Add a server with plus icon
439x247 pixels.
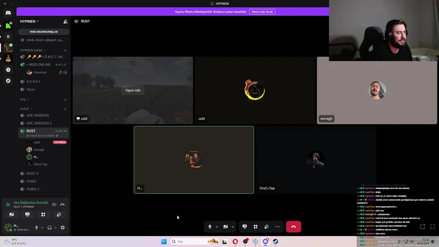tap(8, 70)
